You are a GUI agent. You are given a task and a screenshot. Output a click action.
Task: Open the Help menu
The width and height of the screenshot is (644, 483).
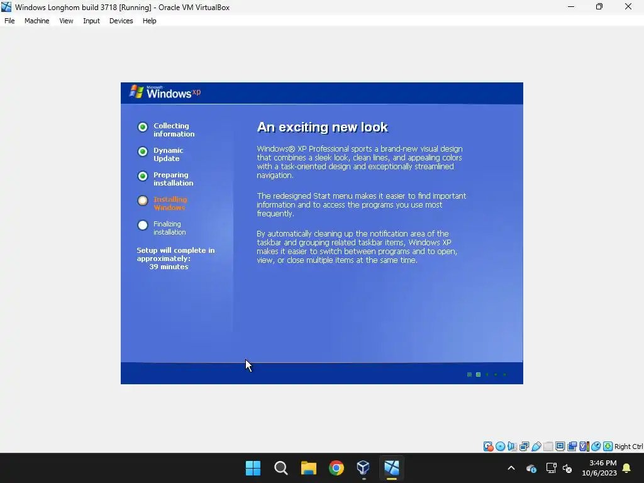point(150,21)
